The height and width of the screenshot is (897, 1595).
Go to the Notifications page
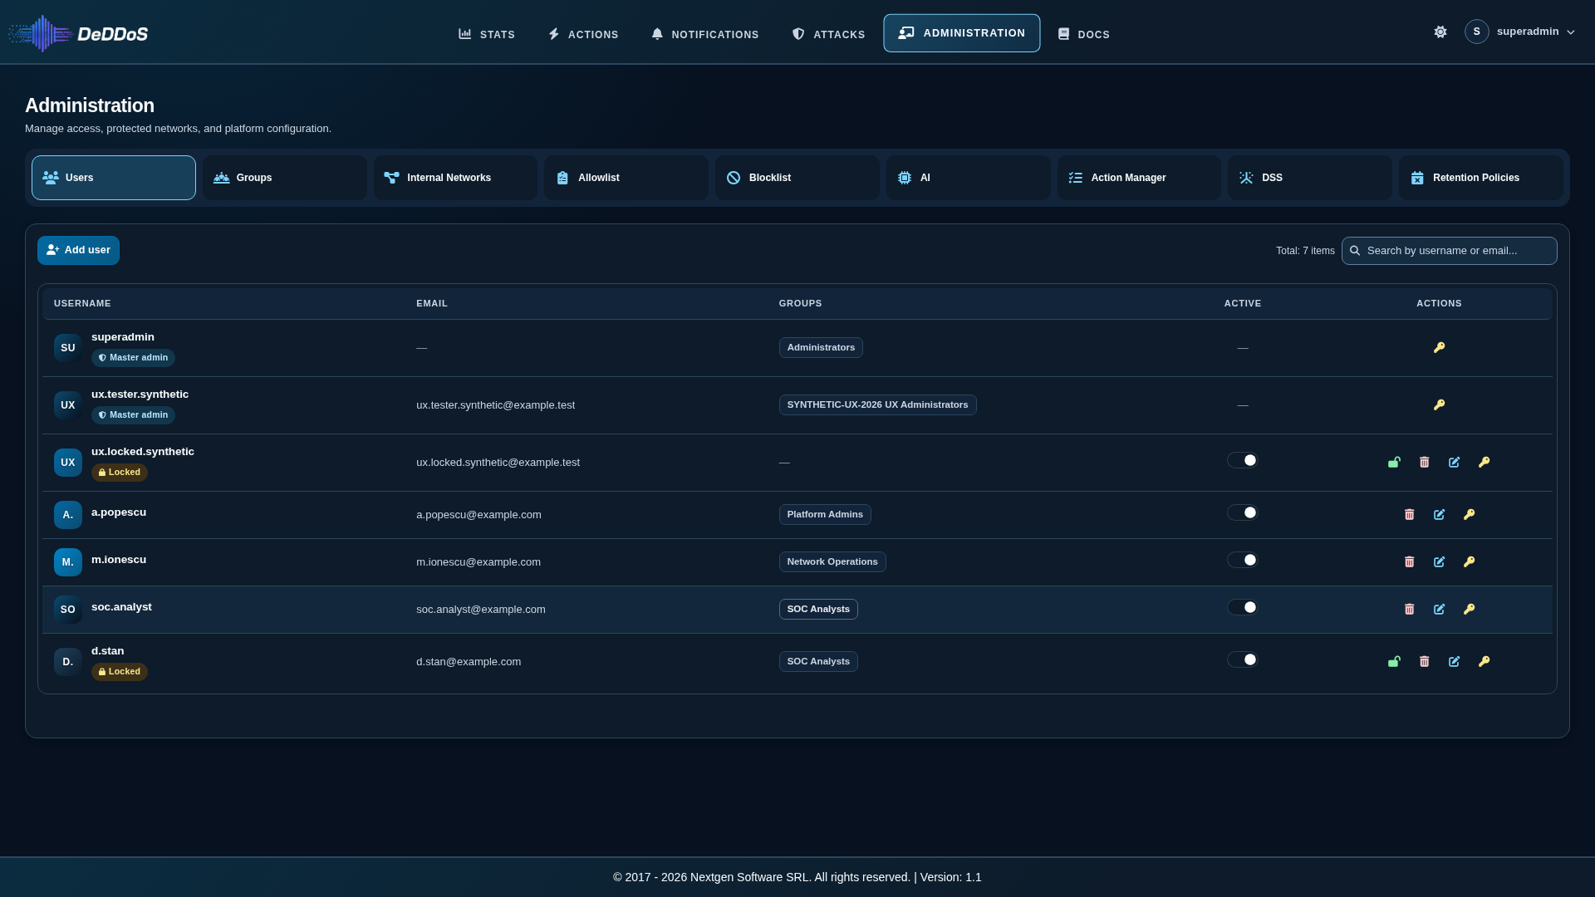pyautogui.click(x=704, y=34)
